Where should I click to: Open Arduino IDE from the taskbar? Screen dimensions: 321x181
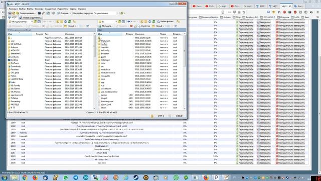(86, 177)
